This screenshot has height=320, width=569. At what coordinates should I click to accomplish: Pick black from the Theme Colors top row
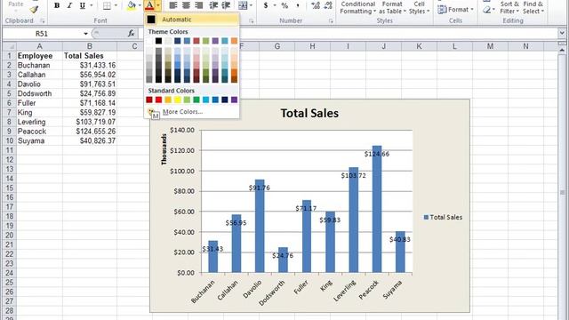(158, 41)
